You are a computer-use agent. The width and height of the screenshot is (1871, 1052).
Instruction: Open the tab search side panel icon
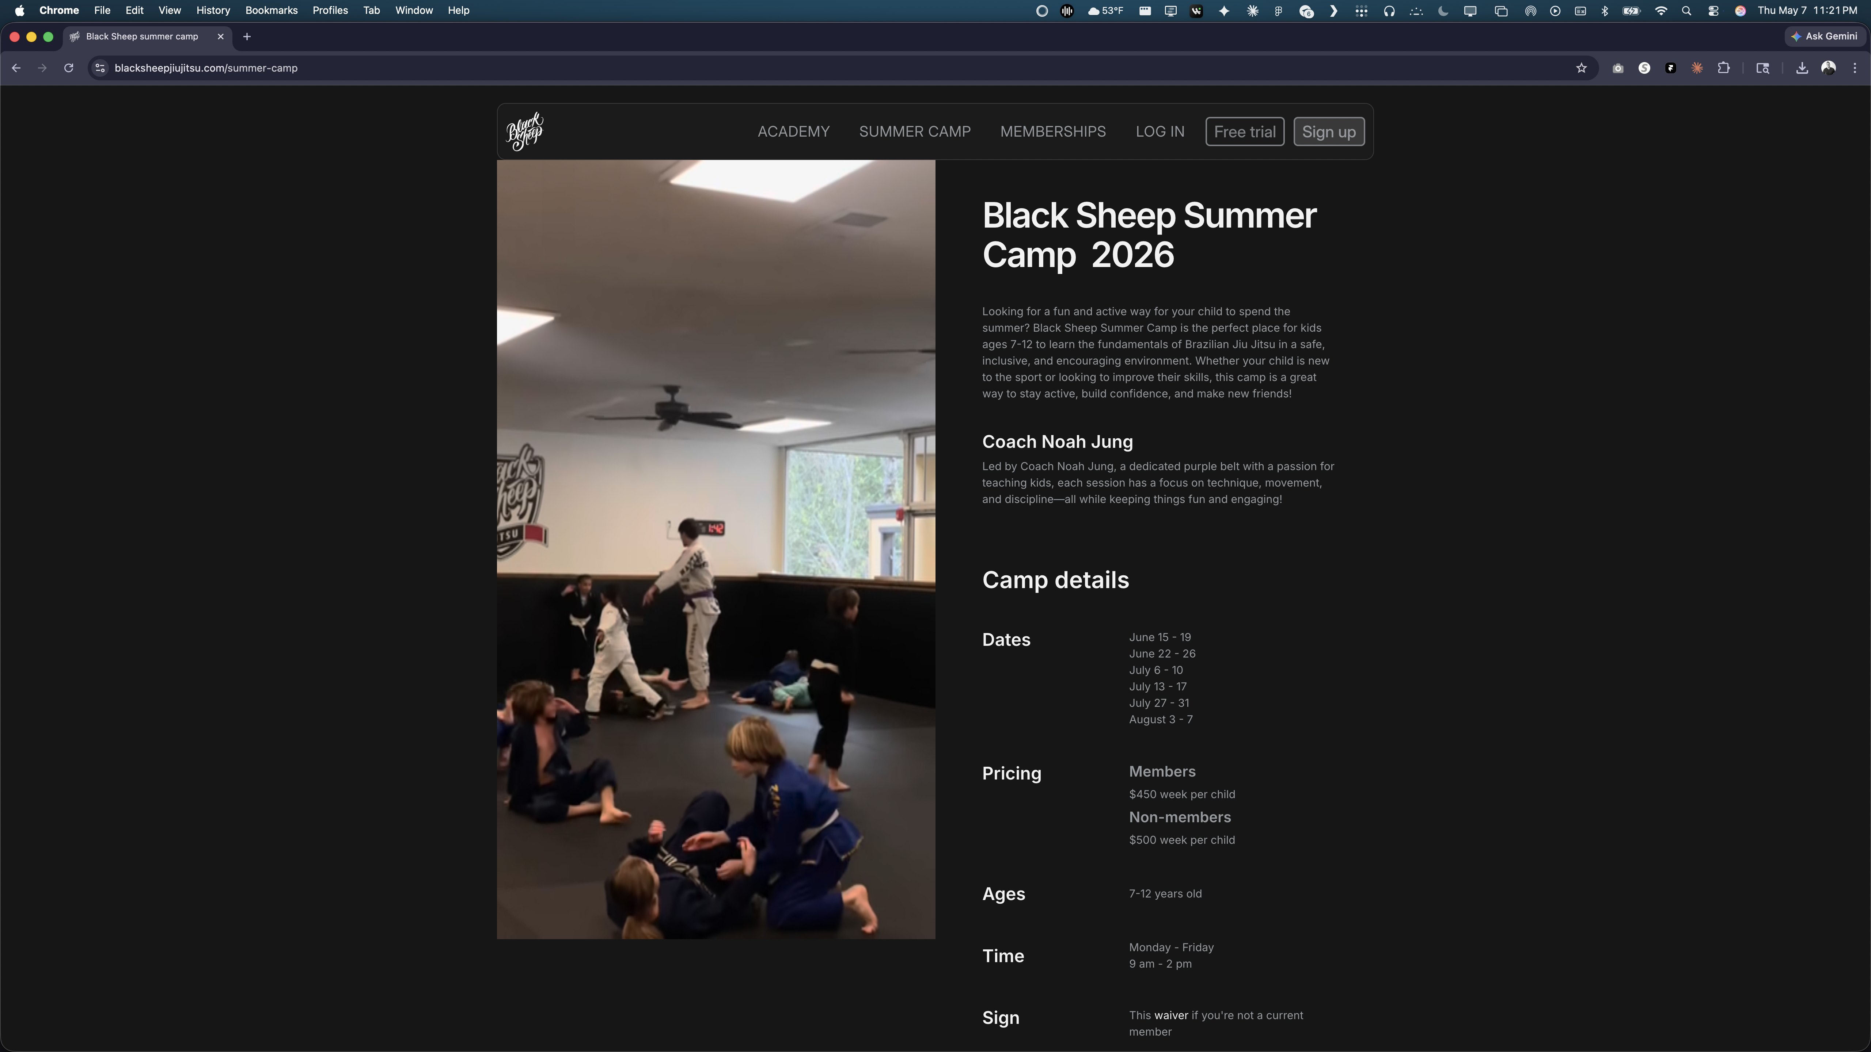(1762, 68)
